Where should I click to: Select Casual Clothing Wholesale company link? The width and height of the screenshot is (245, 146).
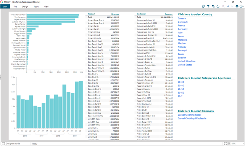[192, 119]
